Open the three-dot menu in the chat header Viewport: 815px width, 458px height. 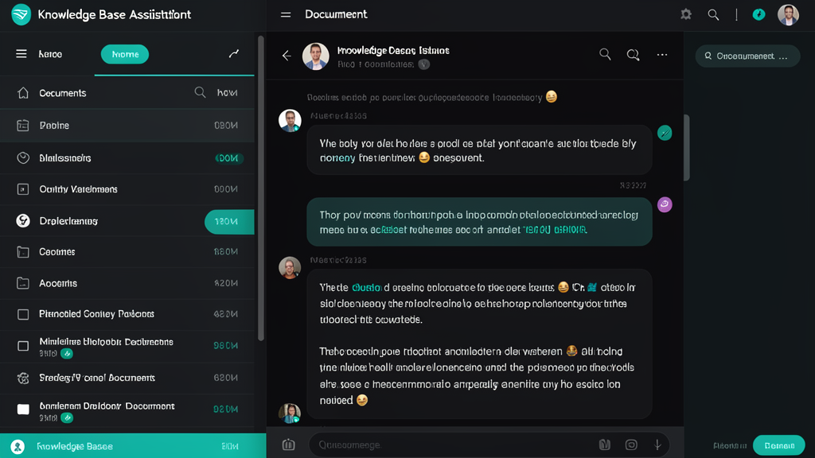tap(661, 55)
